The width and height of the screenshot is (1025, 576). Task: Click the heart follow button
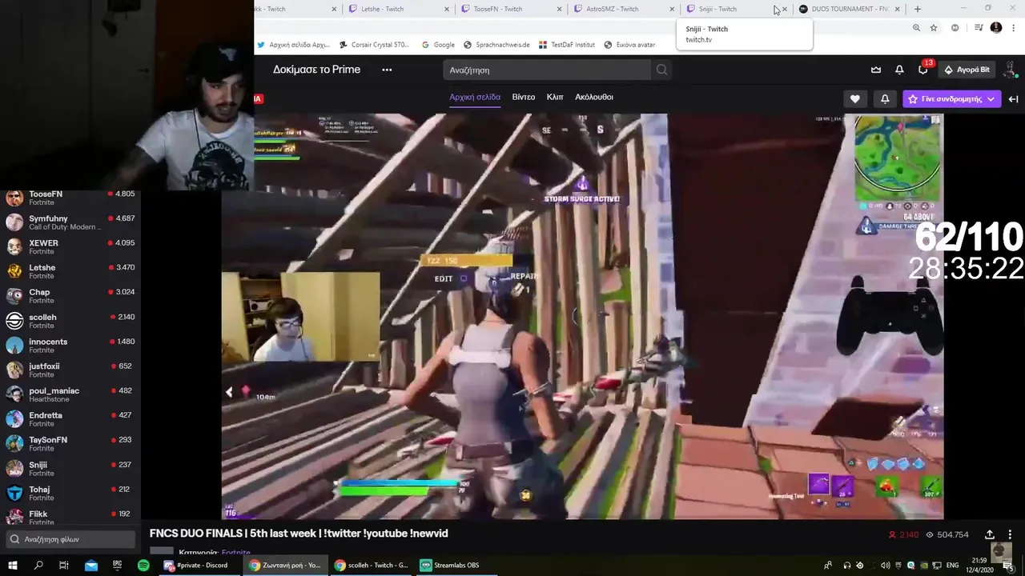pos(855,98)
